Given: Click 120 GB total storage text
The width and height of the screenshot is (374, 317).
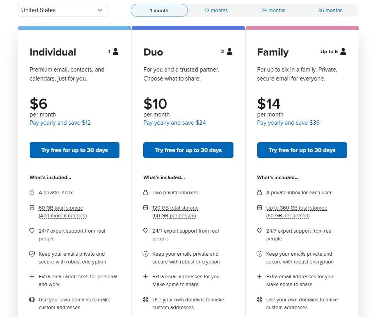Looking at the screenshot, I should pyautogui.click(x=175, y=208).
